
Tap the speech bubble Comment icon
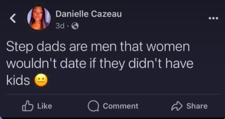pyautogui.click(x=94, y=106)
